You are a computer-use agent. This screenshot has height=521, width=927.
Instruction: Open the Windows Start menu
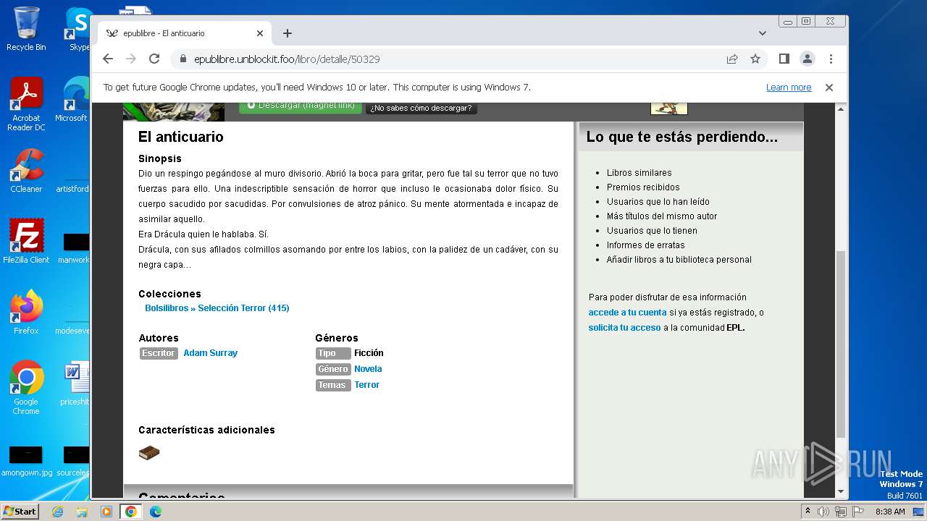coord(20,511)
